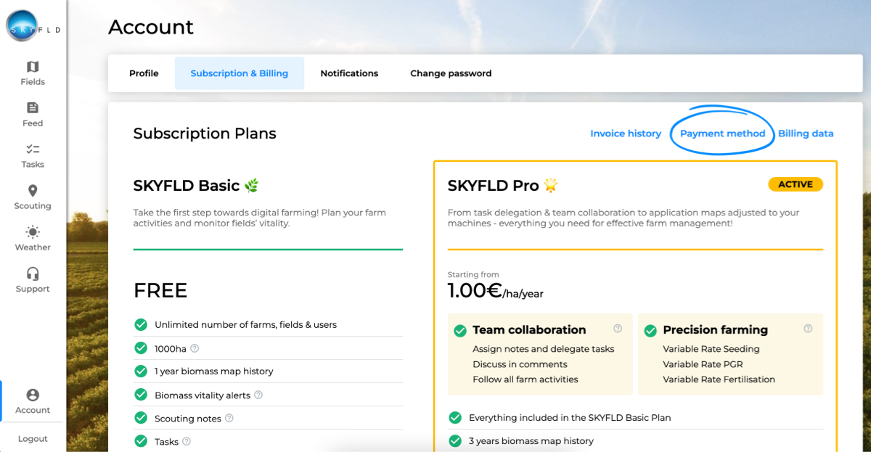Click the Discuss in comments text

click(x=520, y=364)
